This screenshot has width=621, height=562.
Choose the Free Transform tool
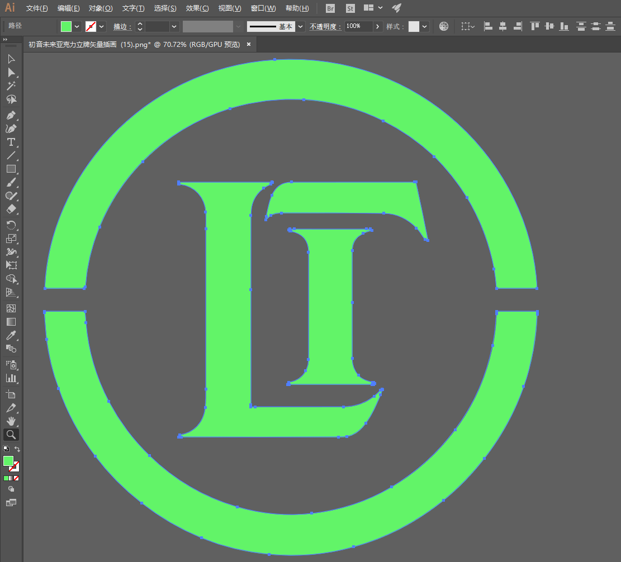(11, 265)
